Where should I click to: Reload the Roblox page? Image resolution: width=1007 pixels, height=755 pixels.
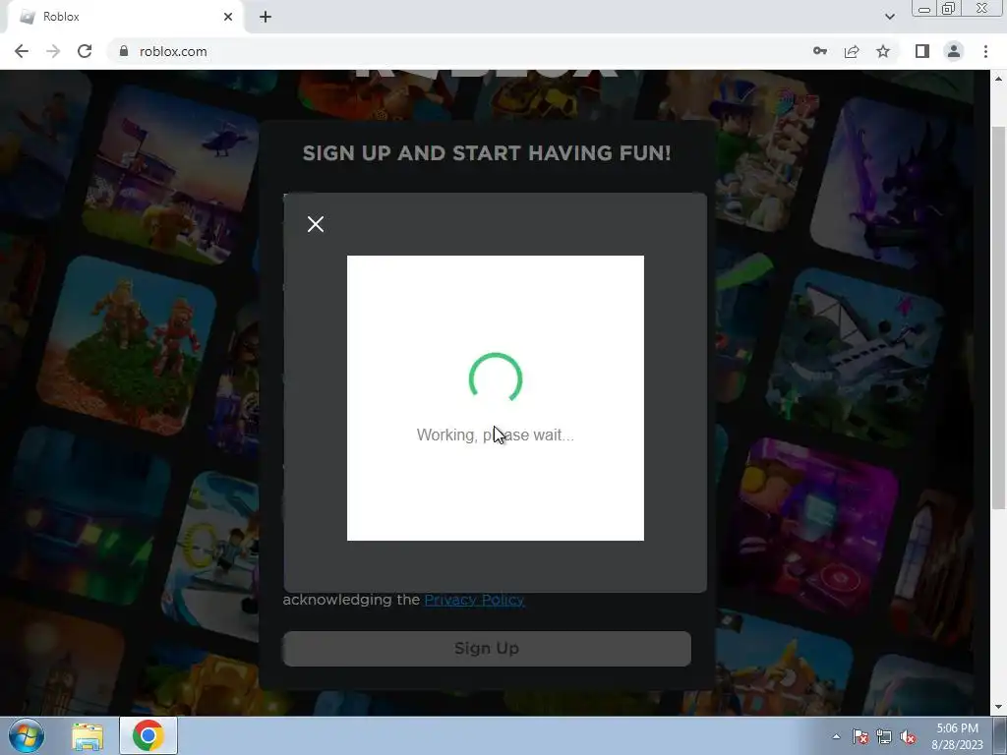point(85,51)
